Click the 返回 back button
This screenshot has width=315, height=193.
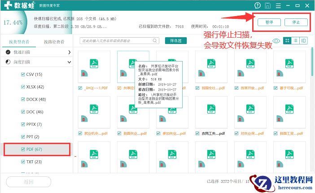click(29, 182)
